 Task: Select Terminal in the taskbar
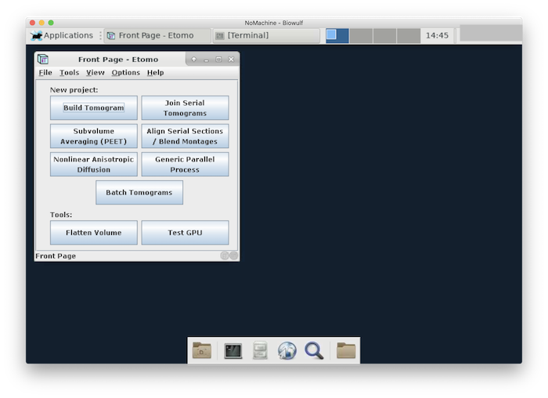266,35
